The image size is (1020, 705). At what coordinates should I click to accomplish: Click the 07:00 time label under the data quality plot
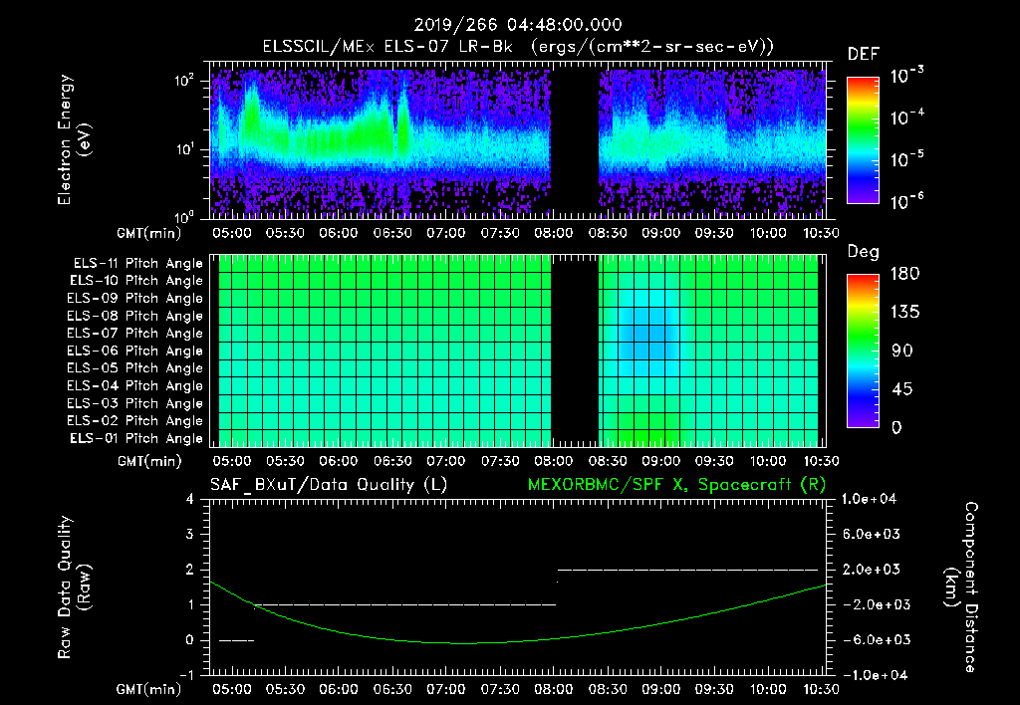(445, 689)
